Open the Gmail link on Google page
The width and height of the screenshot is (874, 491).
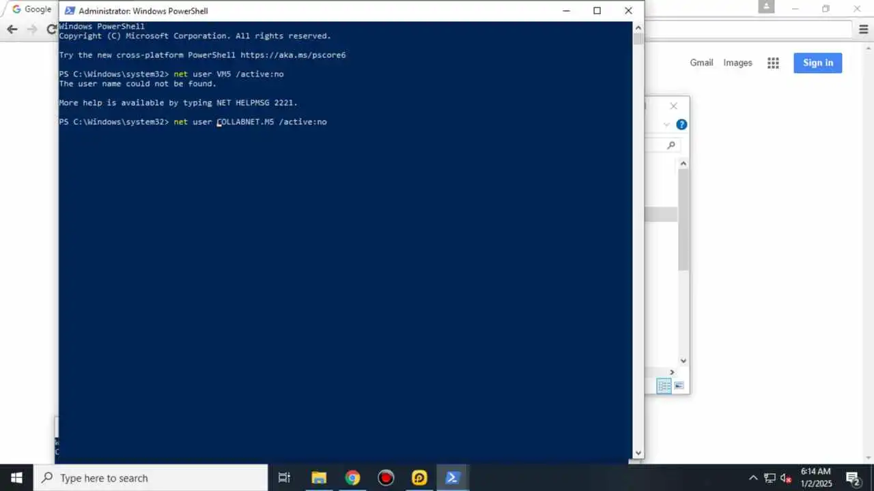coord(701,63)
